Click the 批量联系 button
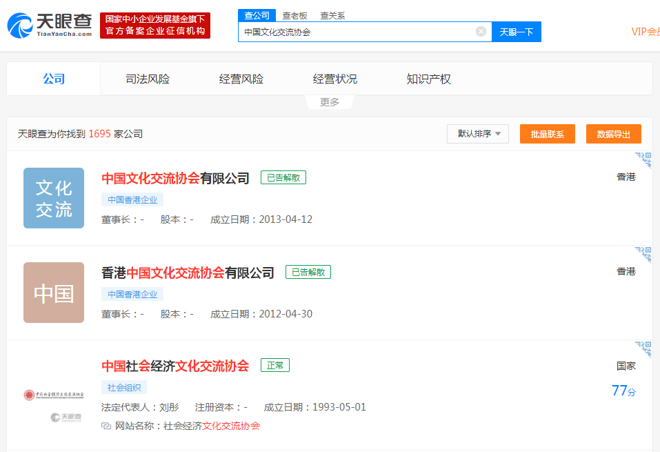The height and width of the screenshot is (452, 660). [x=547, y=134]
